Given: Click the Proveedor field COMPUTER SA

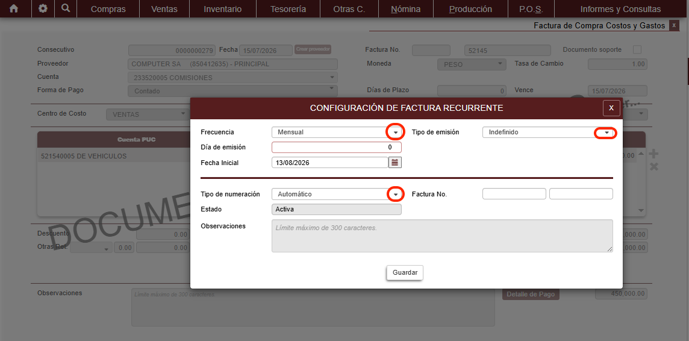Looking at the screenshot, I should pyautogui.click(x=233, y=64).
